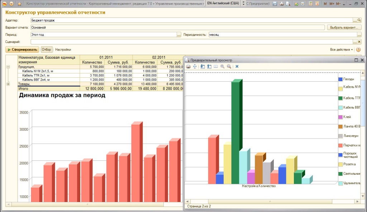The image size is (367, 212).
Task: Click the Выбрать вариант button
Action: [x=344, y=27]
